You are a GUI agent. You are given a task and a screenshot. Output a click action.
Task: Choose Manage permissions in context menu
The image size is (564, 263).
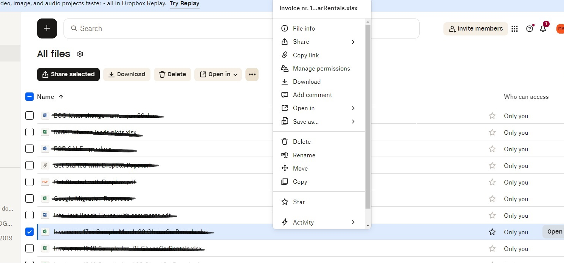[321, 68]
